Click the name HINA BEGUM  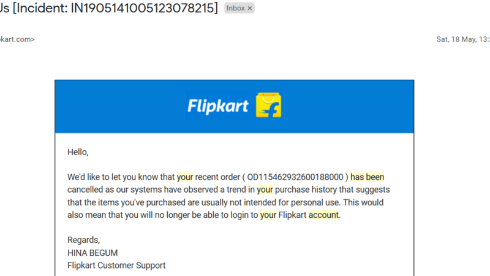pos(94,253)
